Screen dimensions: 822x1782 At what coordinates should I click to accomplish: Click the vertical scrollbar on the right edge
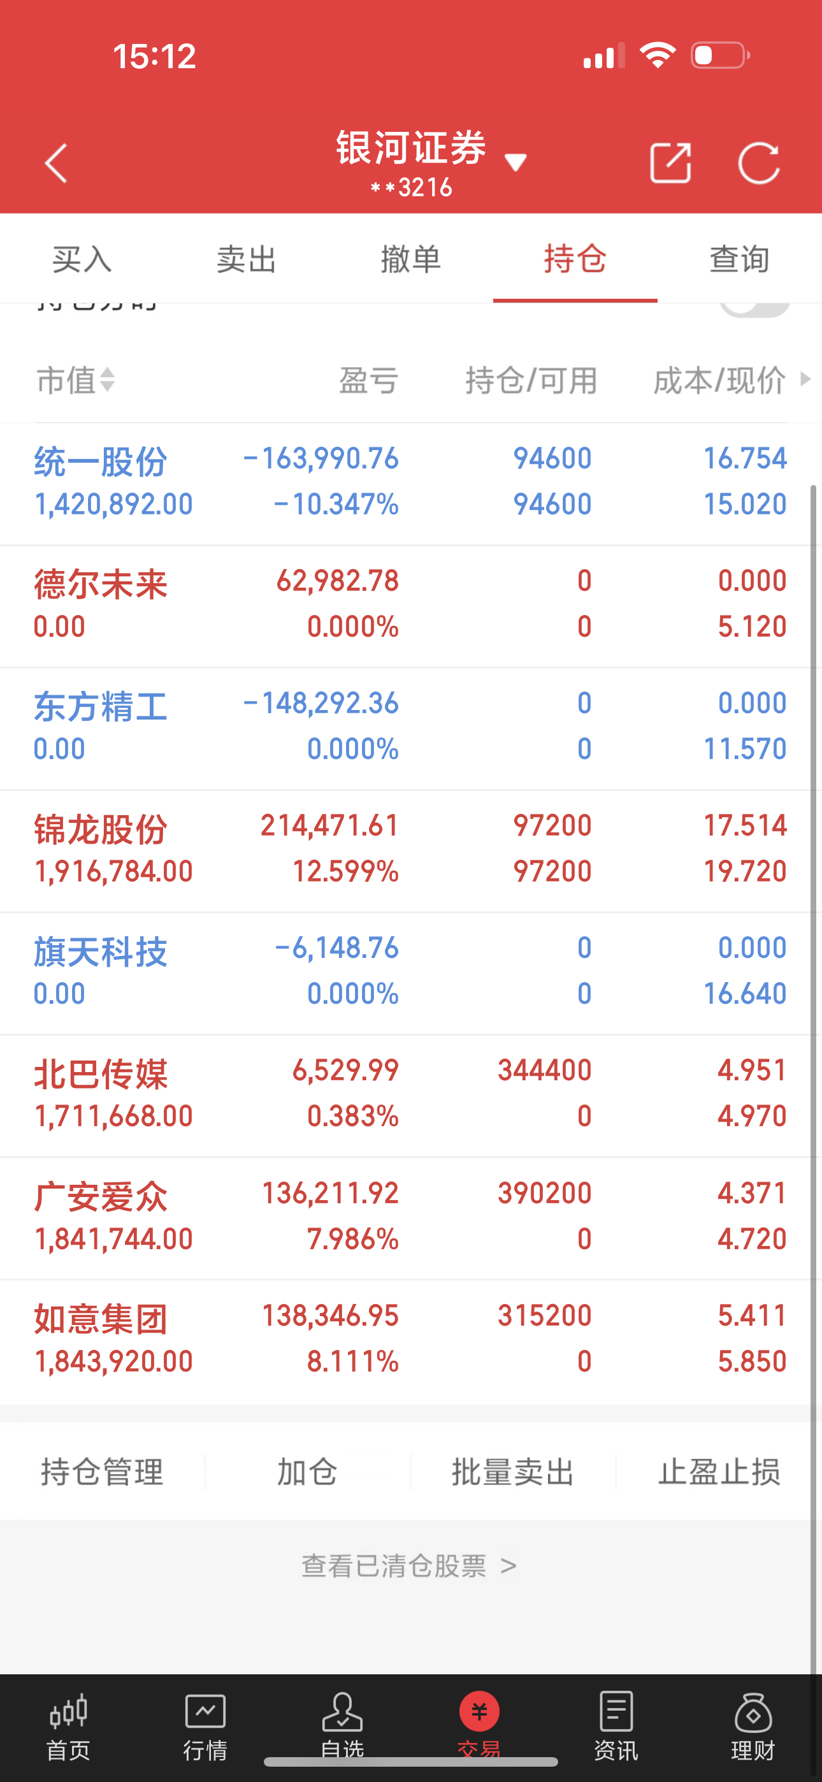(814, 1086)
